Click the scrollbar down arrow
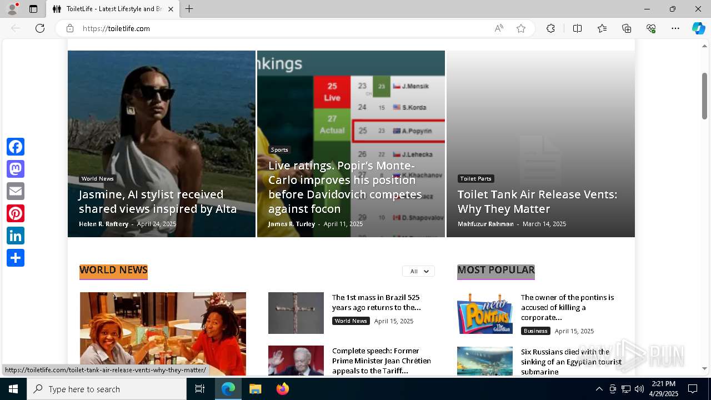The image size is (711, 400). [704, 368]
